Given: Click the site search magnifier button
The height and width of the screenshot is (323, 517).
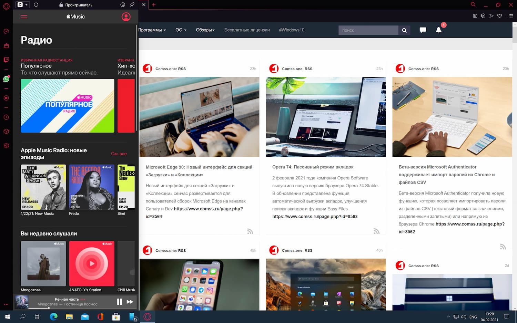Looking at the screenshot, I should [404, 30].
